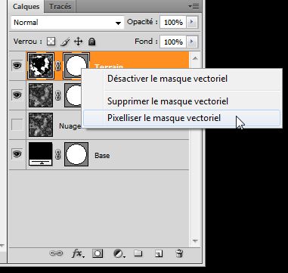The height and width of the screenshot is (273, 288).
Task: Choose Désactiver le masque vectoriel
Action: pos(167,79)
